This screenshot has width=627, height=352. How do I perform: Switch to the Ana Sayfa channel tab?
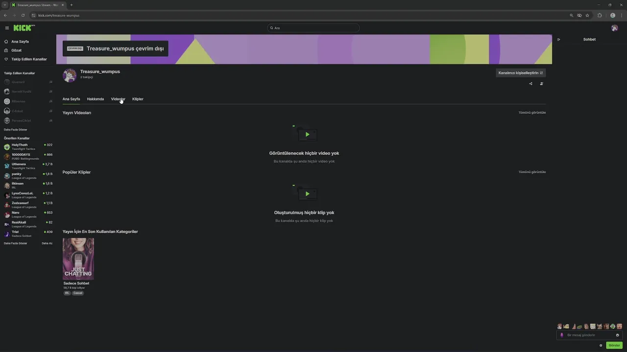(x=71, y=99)
